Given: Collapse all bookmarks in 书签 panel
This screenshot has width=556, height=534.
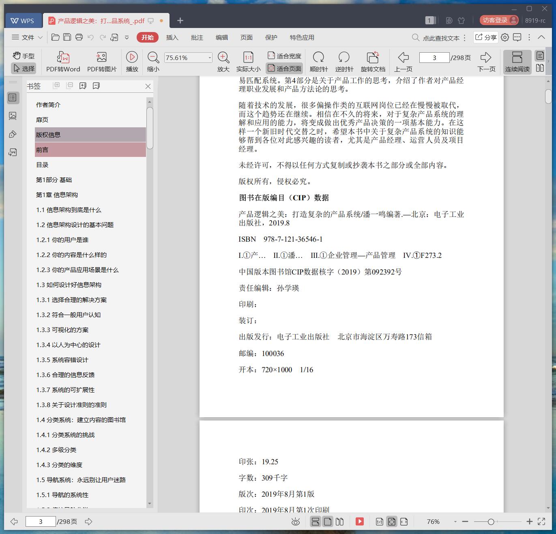Looking at the screenshot, I should 69,86.
